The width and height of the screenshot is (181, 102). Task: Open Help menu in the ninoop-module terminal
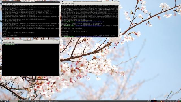72,4
